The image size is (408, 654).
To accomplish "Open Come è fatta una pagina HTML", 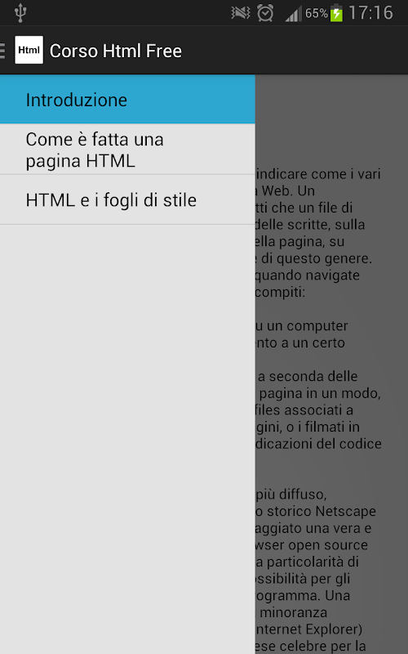I will 127,150.
